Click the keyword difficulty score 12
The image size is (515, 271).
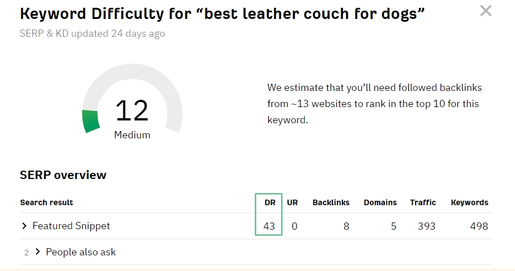pos(132,110)
